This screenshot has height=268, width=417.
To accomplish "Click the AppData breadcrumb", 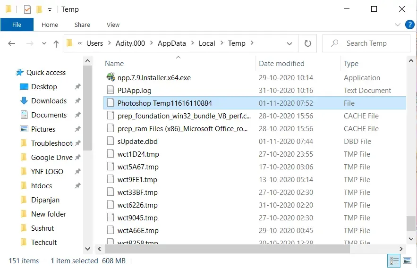I will click(172, 43).
